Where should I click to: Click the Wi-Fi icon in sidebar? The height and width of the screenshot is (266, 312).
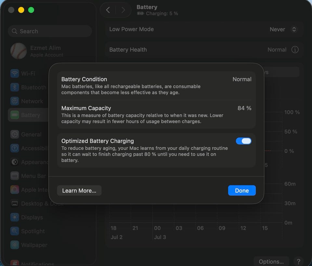pos(15,73)
